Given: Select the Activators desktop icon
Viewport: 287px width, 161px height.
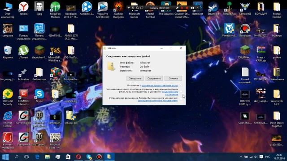Looking at the screenshot, I should coord(23,74).
